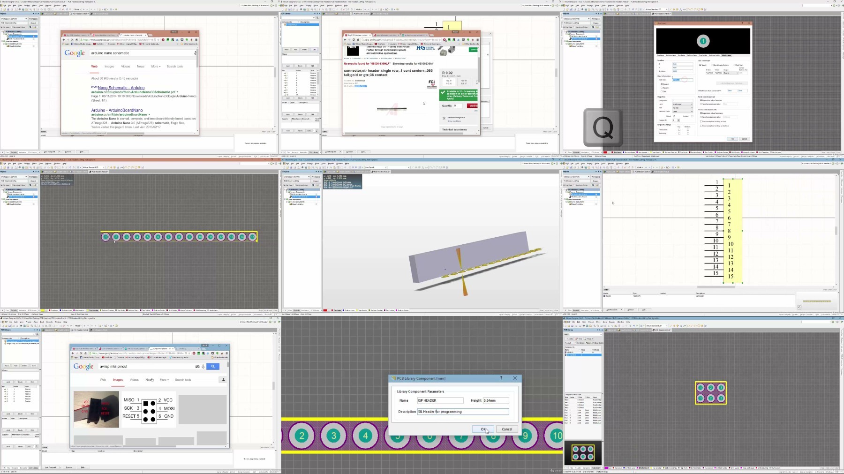Screen dimensions: 844x474
Task: Select the Square hole shape radio button
Action: [x=662, y=88]
